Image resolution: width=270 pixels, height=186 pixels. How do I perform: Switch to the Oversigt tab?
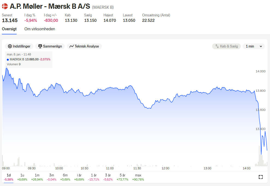click(x=9, y=29)
